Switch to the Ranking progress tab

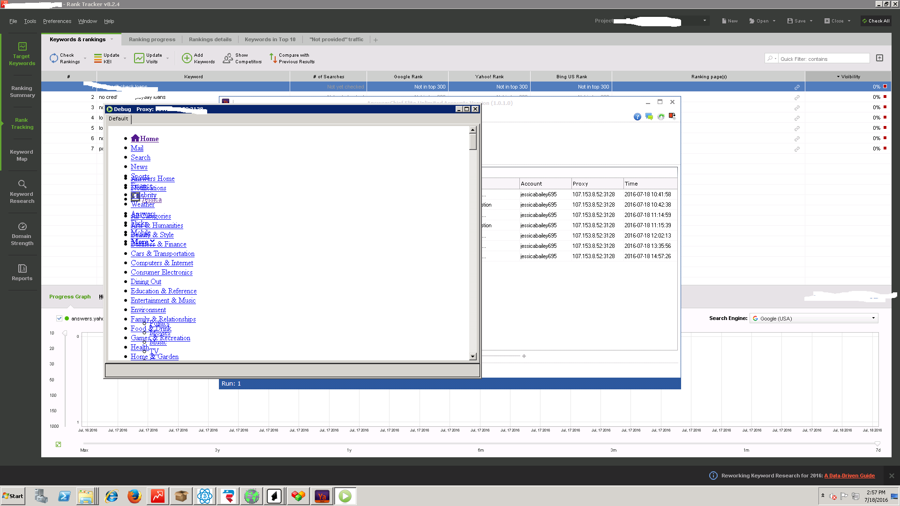click(x=152, y=39)
